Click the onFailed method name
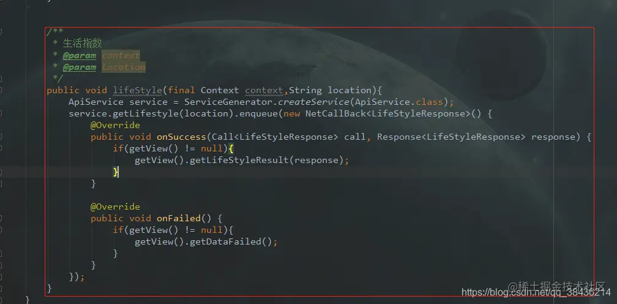The width and height of the screenshot is (617, 304). coord(179,219)
